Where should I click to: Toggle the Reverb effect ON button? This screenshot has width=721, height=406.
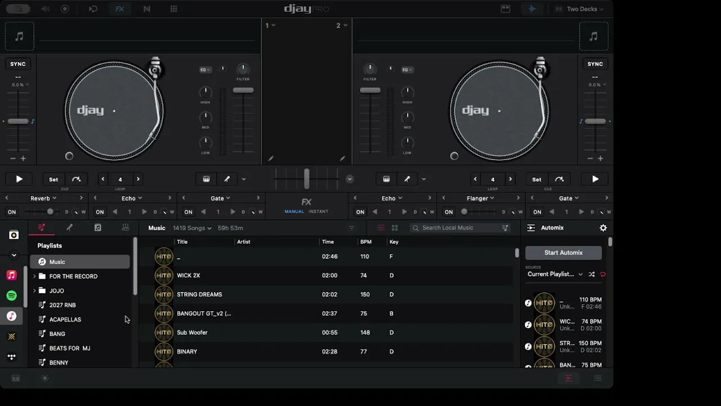(12, 212)
